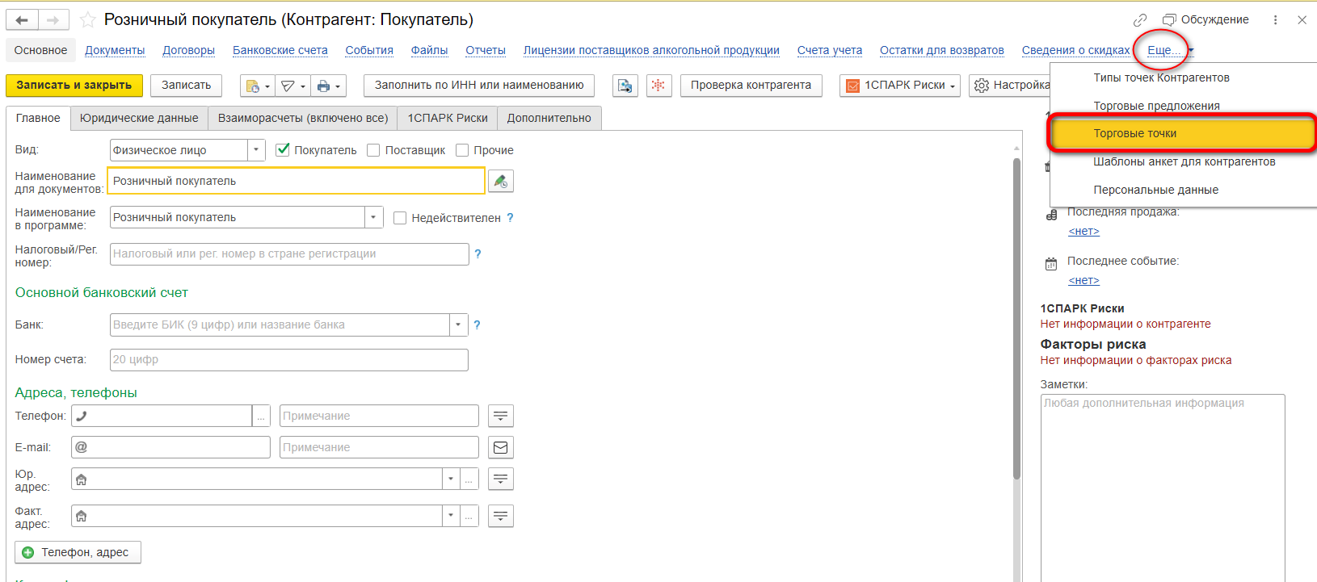Open the Банк field dropdown arrow
The image size is (1317, 582).
(458, 324)
